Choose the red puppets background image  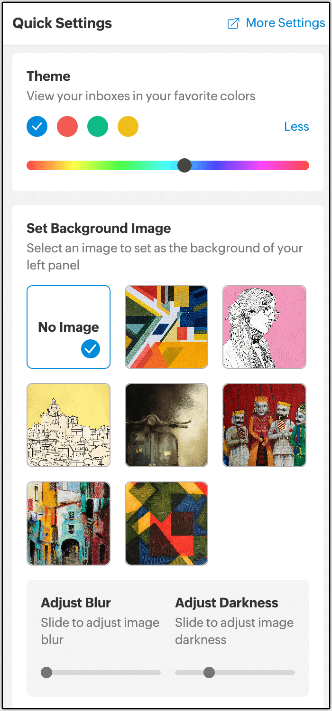point(264,425)
